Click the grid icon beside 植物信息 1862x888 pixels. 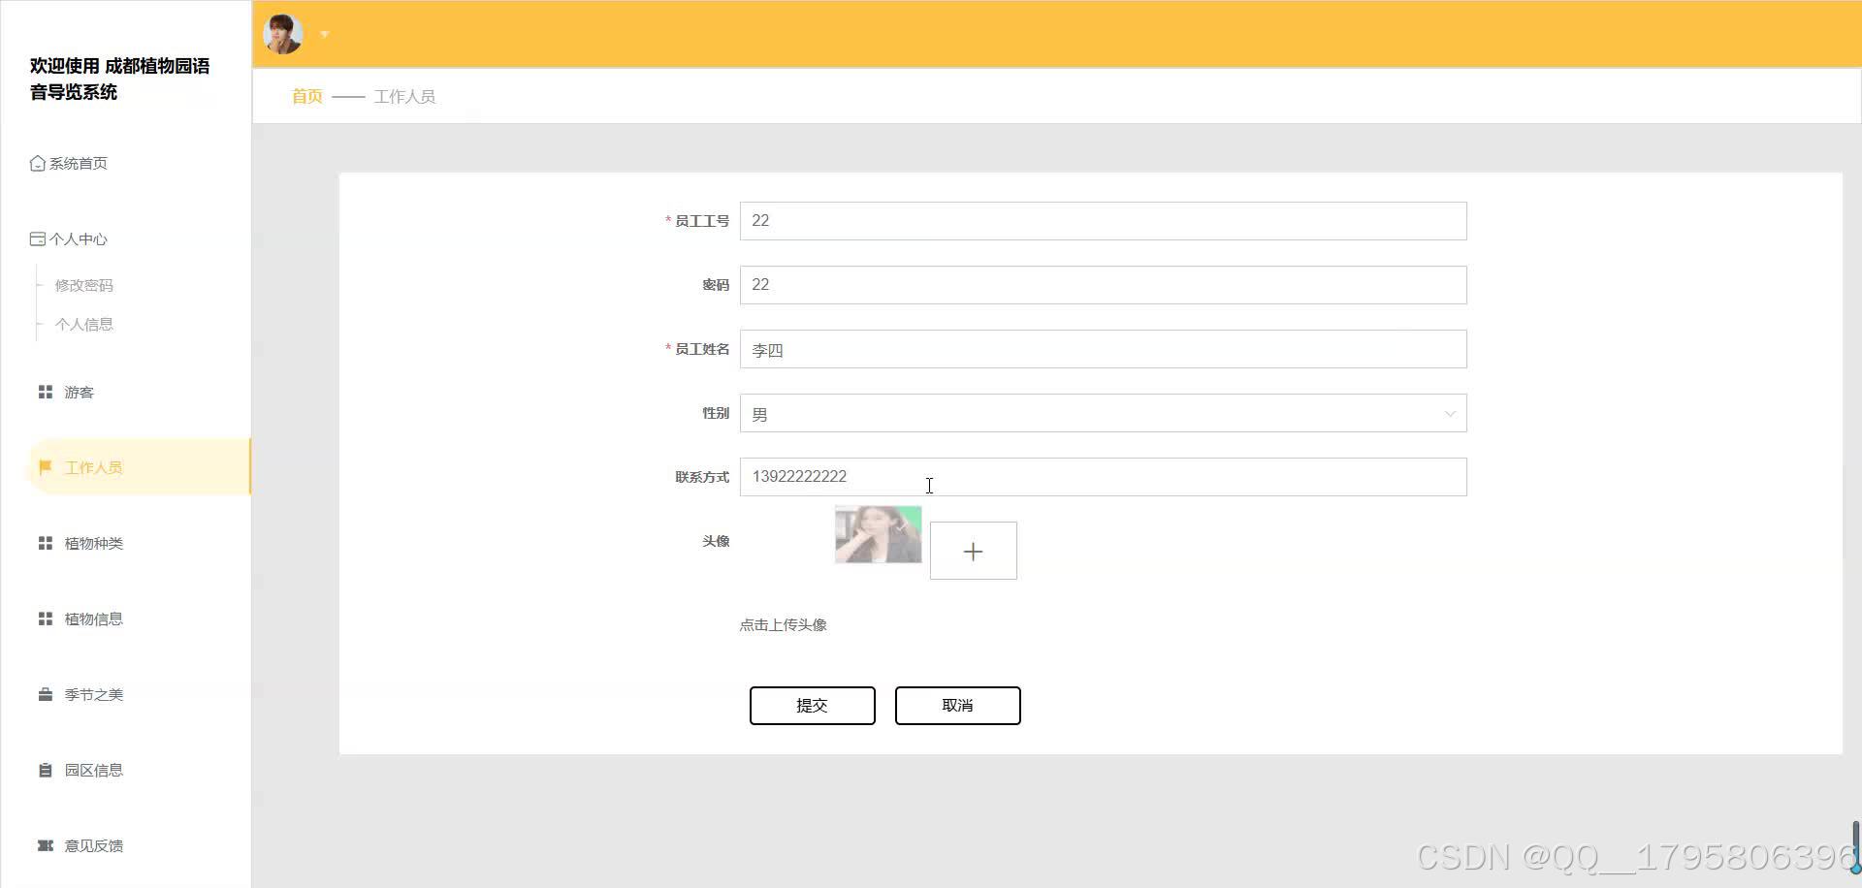[x=46, y=618]
